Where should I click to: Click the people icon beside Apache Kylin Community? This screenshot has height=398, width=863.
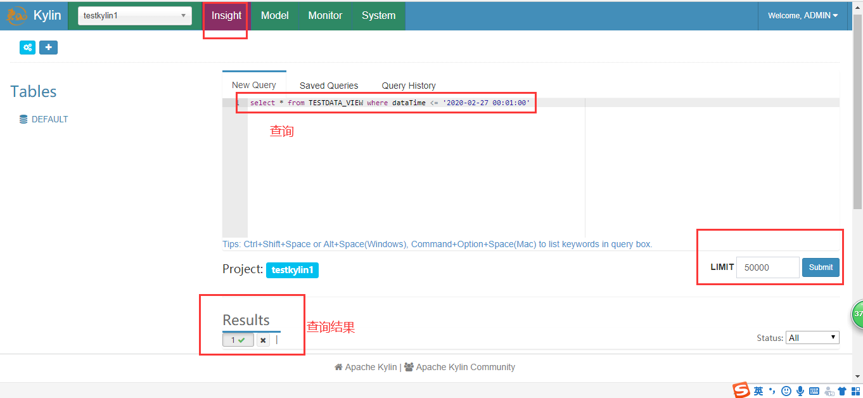click(x=409, y=367)
